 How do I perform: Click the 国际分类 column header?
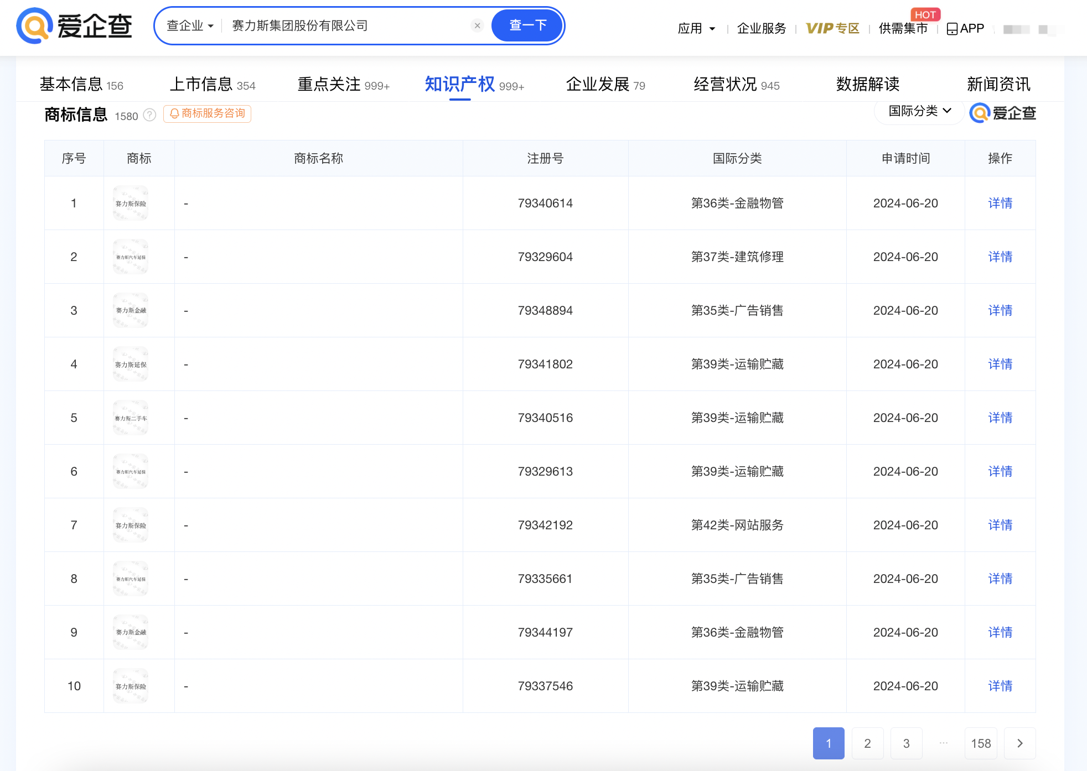(x=737, y=158)
